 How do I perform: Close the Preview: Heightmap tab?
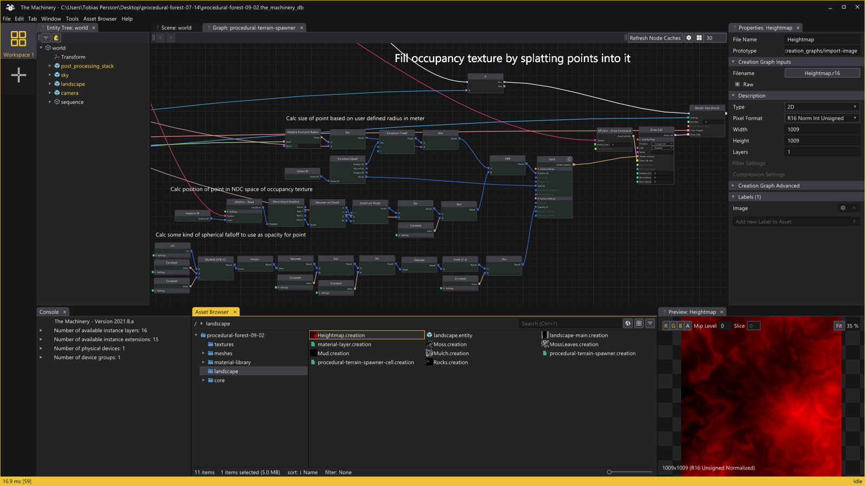click(x=721, y=312)
